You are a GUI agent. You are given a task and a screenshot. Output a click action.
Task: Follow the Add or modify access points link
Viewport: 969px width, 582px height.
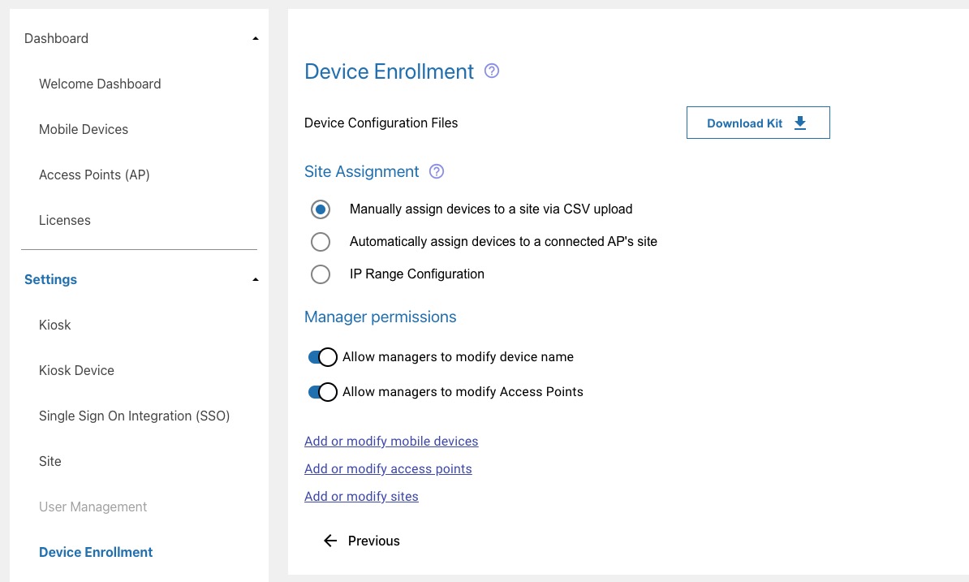pos(388,469)
